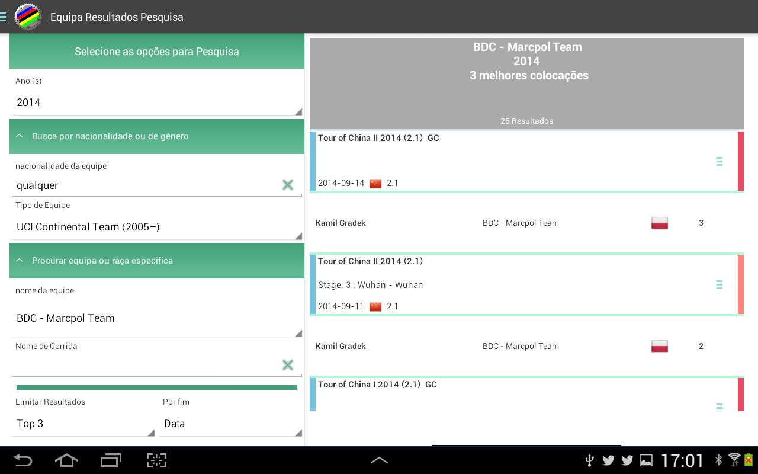Tap Equipa Resultados Pesquisa title
Viewport: 758px width, 474px height.
coord(117,17)
